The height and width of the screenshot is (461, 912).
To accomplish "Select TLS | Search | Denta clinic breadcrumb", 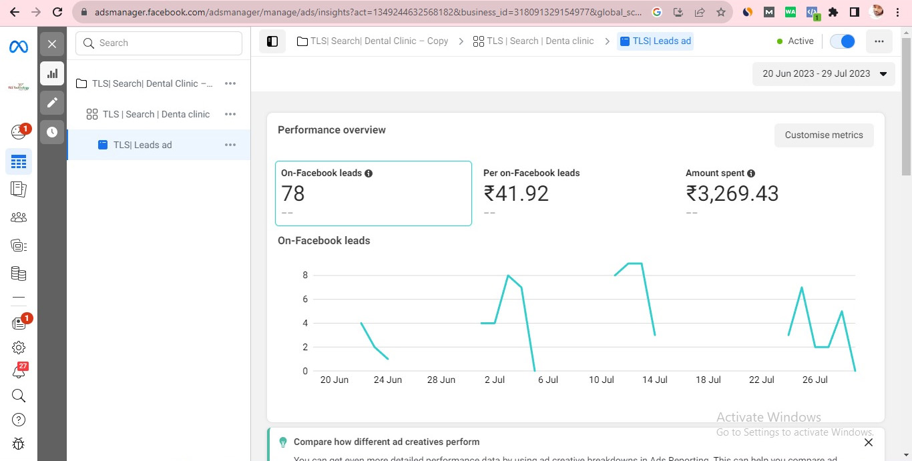I will [533, 41].
